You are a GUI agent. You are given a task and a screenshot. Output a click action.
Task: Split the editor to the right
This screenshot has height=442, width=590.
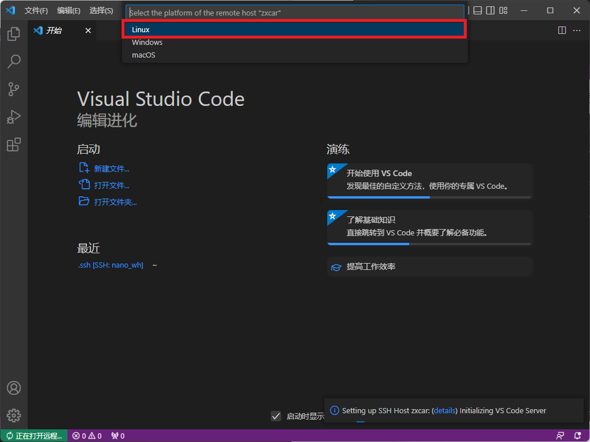(x=562, y=31)
